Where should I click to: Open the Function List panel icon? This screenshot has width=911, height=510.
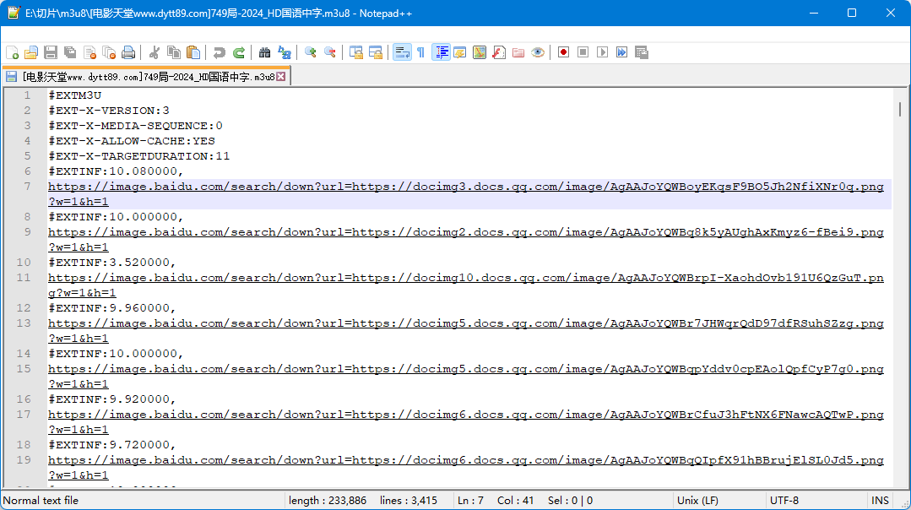[x=499, y=52]
